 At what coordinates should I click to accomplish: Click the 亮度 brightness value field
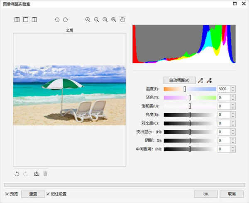tap(224, 115)
